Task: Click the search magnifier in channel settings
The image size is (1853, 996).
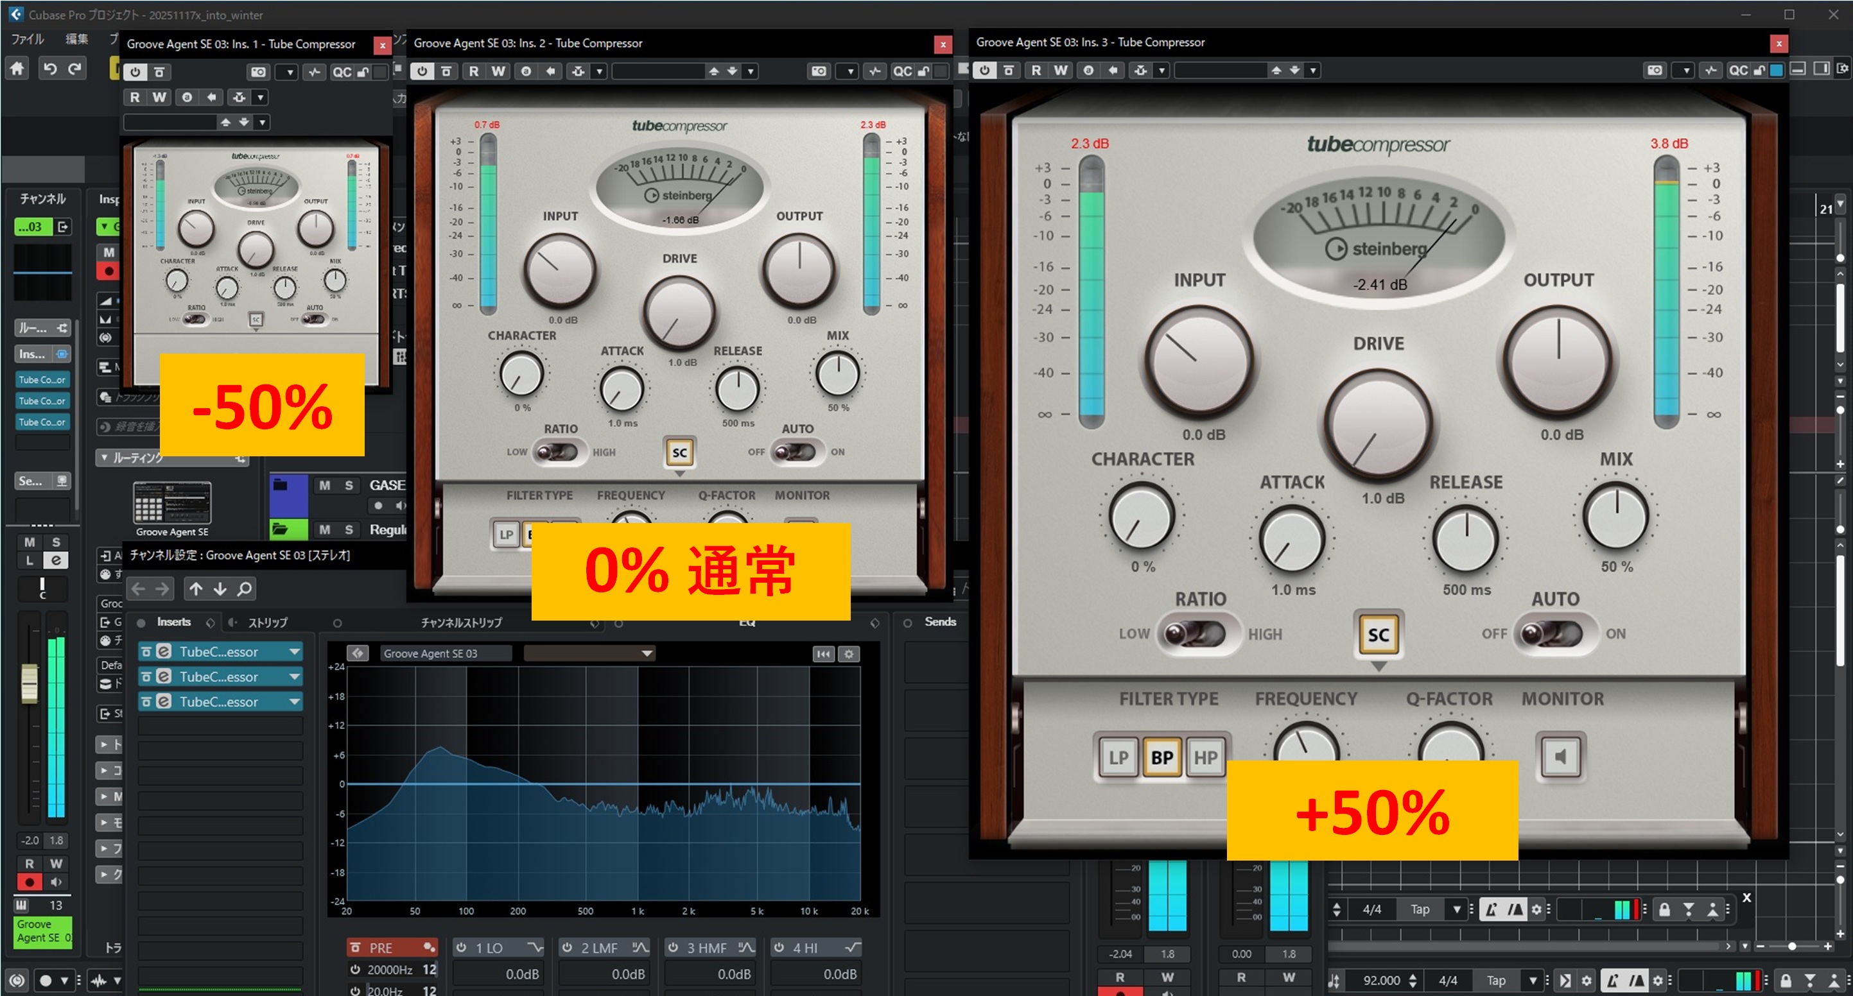Action: click(245, 589)
